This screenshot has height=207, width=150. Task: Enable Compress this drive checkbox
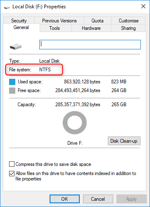coord(12,164)
